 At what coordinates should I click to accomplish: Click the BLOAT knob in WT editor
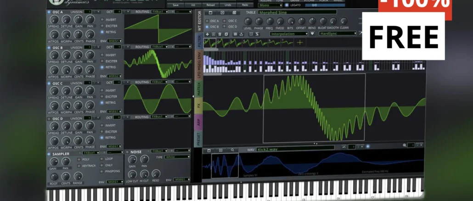coord(323,21)
